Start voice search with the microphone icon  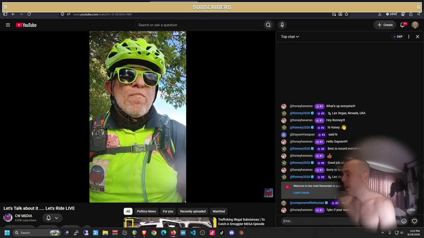coord(282,25)
